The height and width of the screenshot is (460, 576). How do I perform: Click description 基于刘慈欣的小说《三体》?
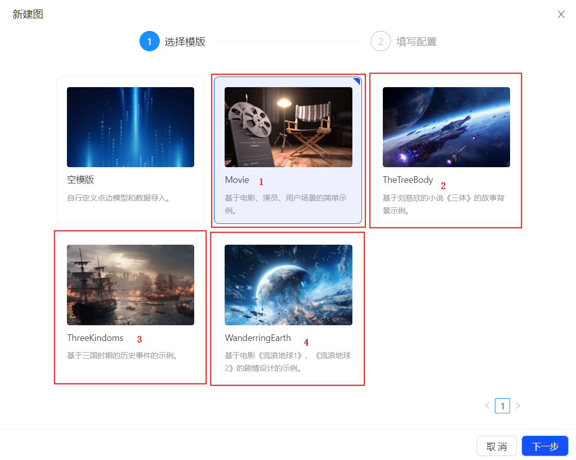click(443, 204)
